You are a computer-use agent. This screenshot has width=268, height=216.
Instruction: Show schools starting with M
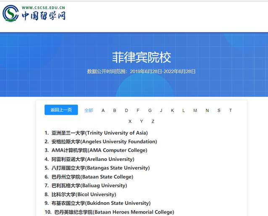click(x=195, y=111)
